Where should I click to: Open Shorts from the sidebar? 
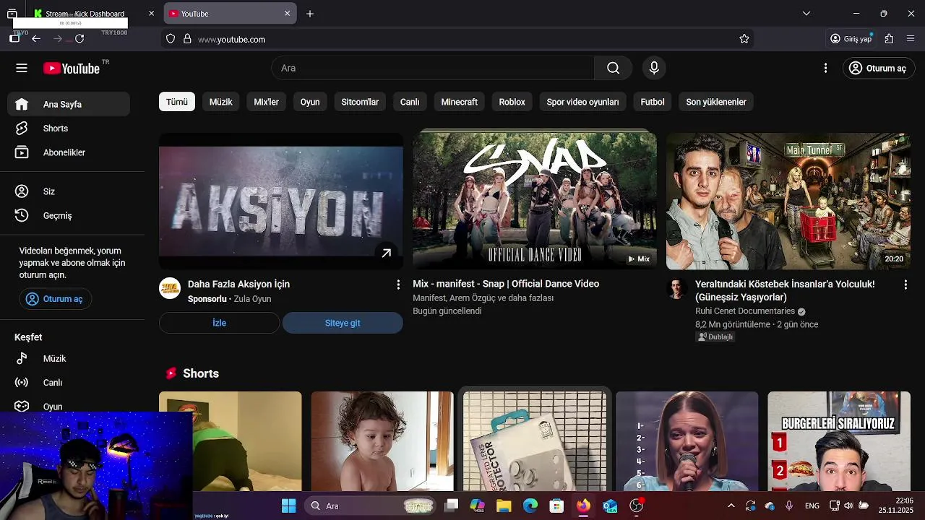[69, 129]
